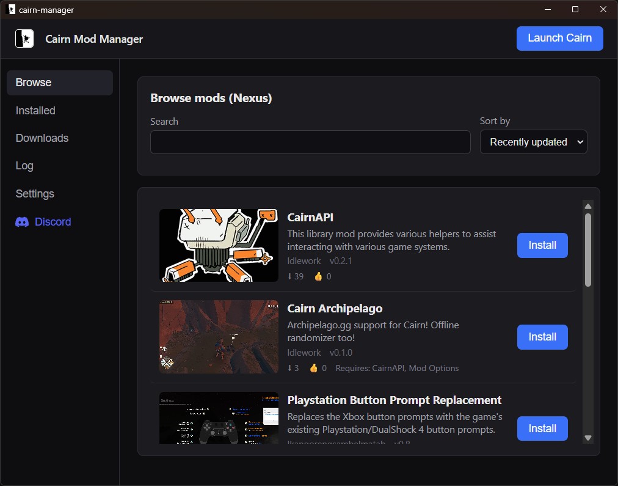Close the cairn-manager window

603,9
